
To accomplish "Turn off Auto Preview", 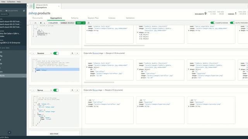I will 232,23.
